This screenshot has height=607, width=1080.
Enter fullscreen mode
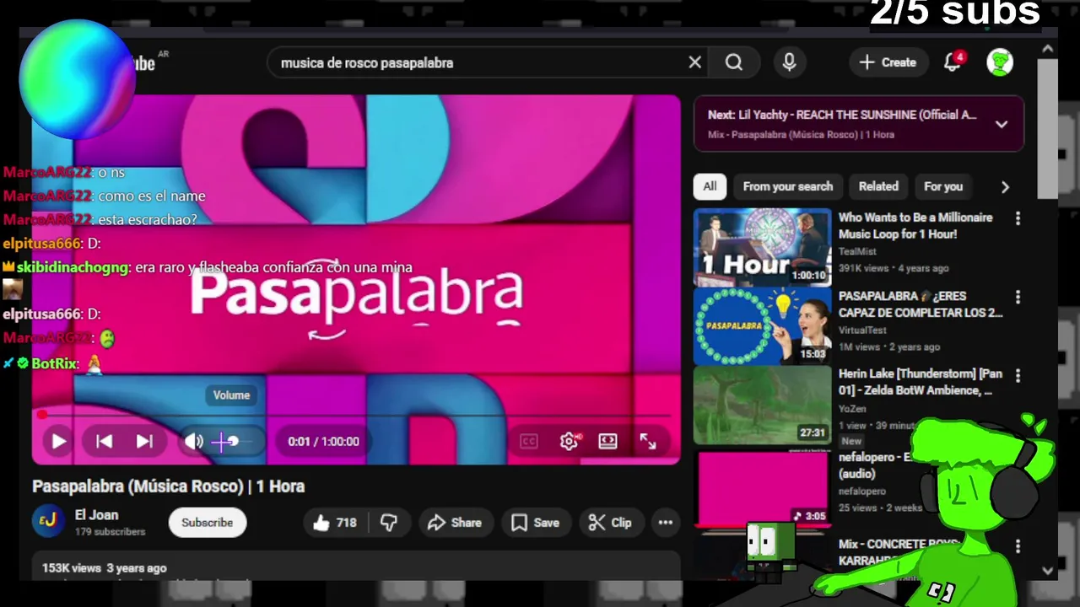pyautogui.click(x=648, y=441)
